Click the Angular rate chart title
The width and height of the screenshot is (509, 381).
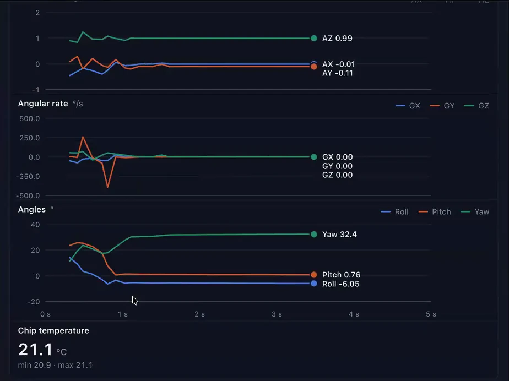pos(43,104)
